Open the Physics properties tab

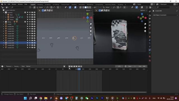[x=150, y=47]
